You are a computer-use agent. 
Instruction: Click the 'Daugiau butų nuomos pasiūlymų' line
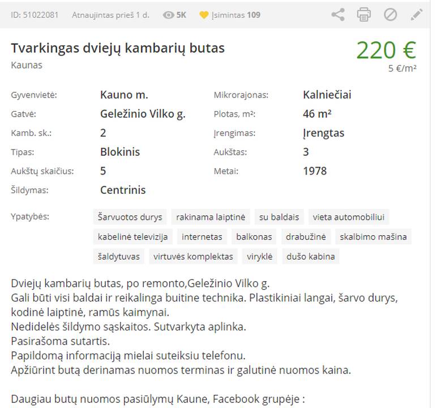click(158, 399)
